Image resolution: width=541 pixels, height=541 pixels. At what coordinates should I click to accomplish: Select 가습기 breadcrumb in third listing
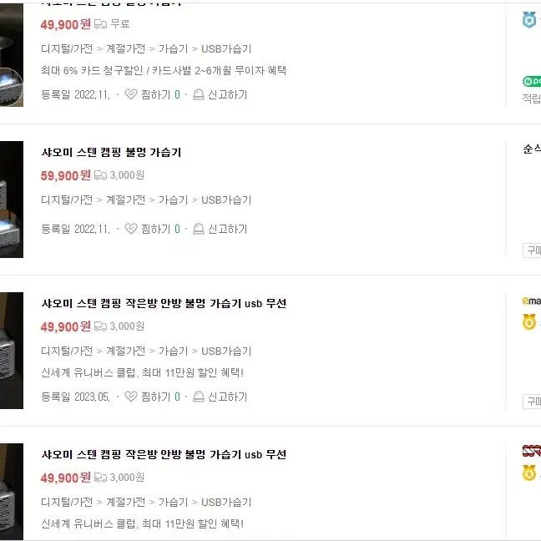tap(173, 351)
